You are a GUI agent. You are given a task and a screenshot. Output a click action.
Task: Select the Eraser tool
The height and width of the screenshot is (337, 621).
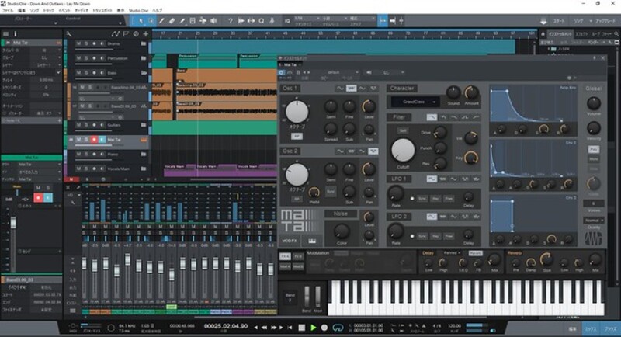[172, 21]
